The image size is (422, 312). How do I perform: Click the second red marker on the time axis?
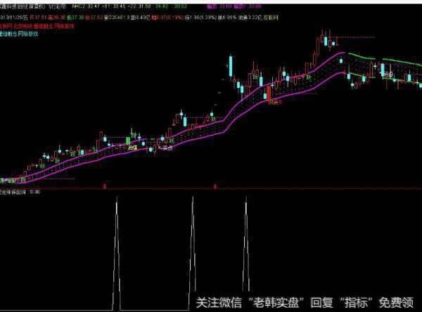click(x=215, y=186)
